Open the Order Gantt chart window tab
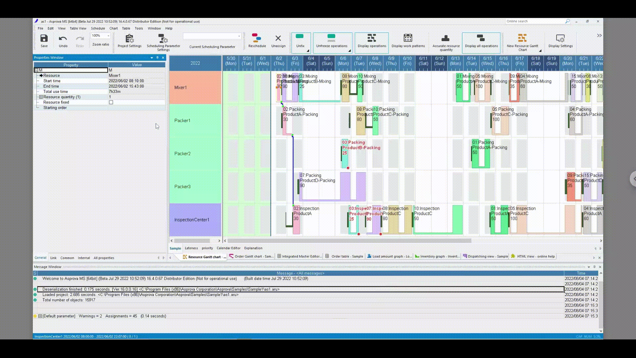This screenshot has height=358, width=636. point(251,257)
